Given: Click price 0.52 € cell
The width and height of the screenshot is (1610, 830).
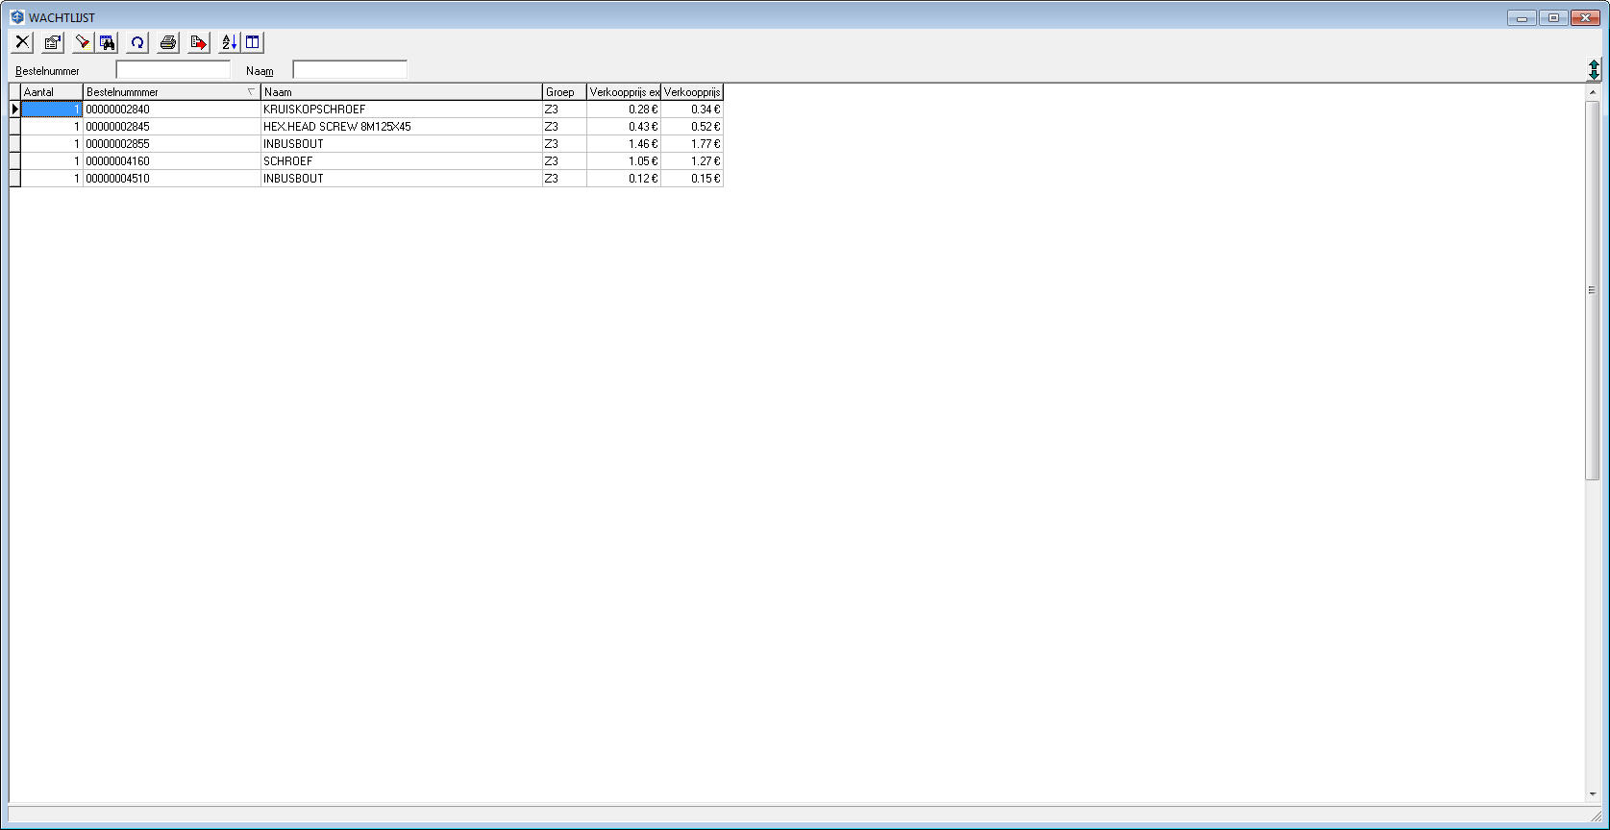Looking at the screenshot, I should point(692,127).
